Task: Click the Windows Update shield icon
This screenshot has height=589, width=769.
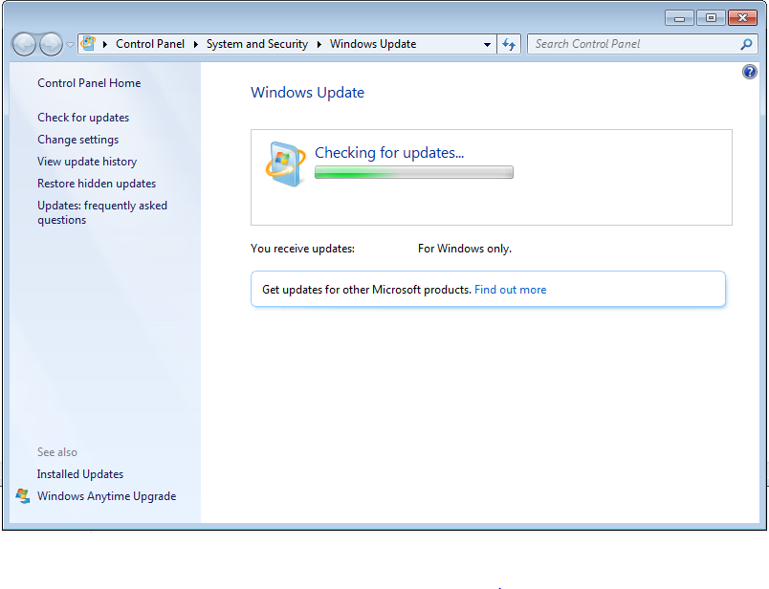Action: (285, 164)
